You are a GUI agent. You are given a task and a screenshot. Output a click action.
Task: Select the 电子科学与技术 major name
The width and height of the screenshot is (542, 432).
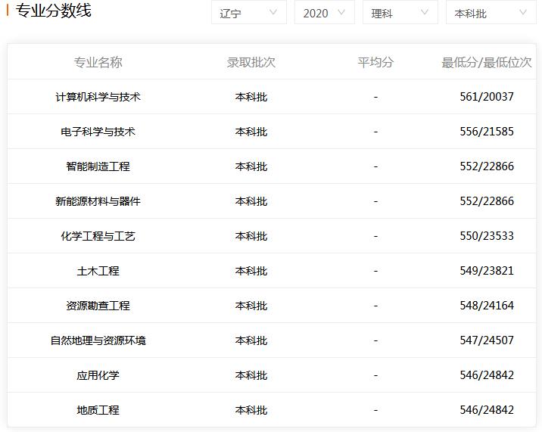click(x=98, y=132)
